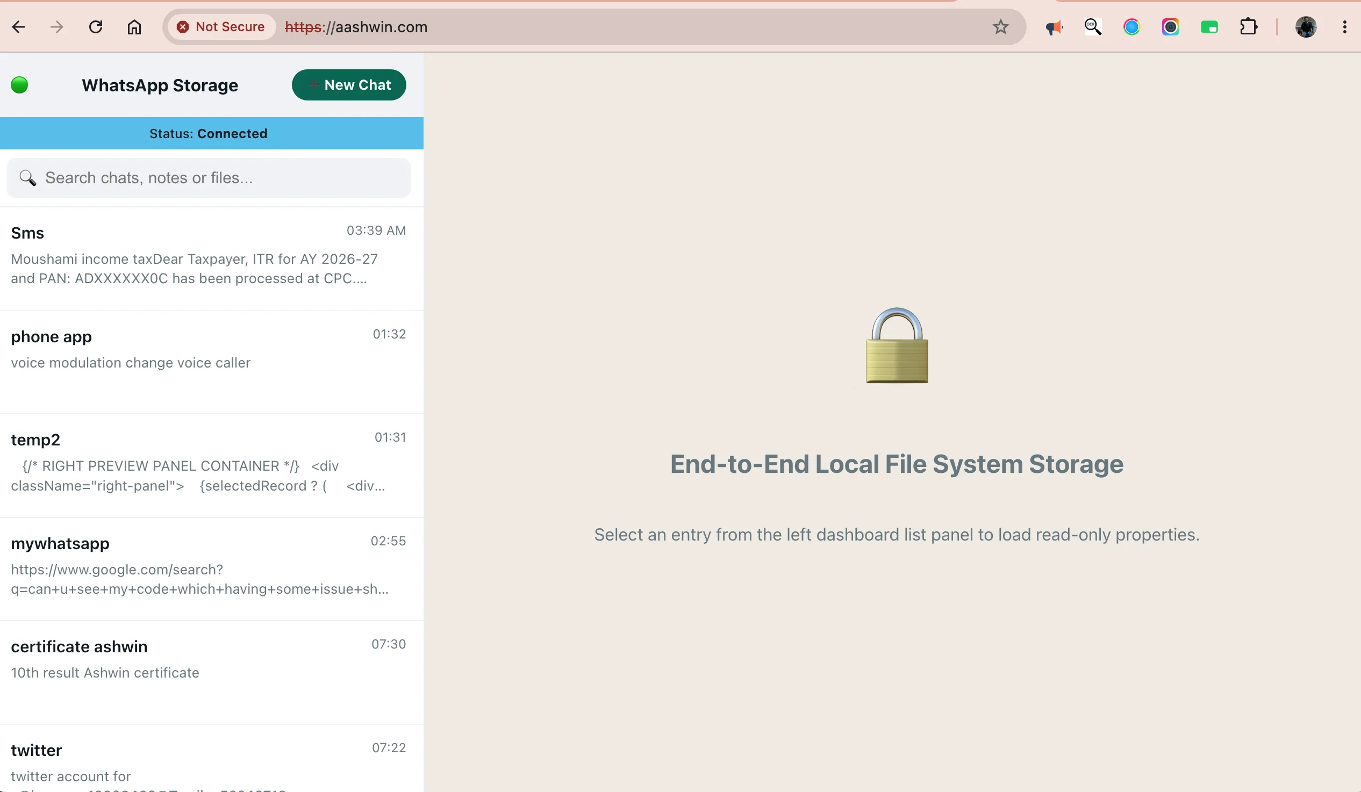This screenshot has height=792, width=1361.
Task: Bookmark this page with star icon
Action: (1000, 27)
